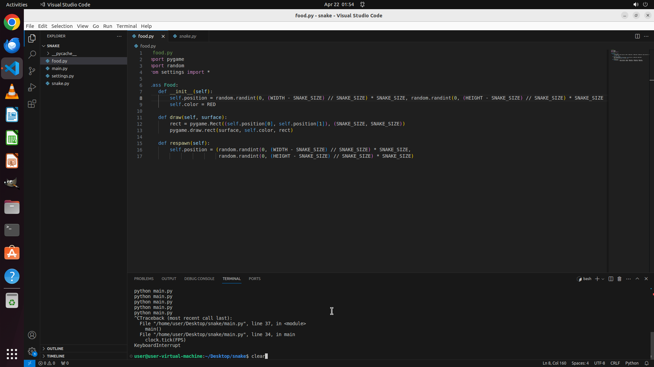This screenshot has height=367, width=654.
Task: Open new terminal launch profile dropdown
Action: pyautogui.click(x=603, y=279)
